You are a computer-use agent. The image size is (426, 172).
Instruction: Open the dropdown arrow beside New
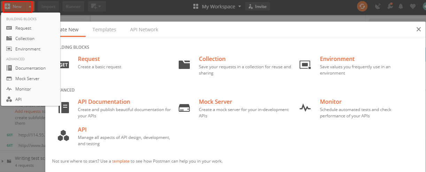30,6
